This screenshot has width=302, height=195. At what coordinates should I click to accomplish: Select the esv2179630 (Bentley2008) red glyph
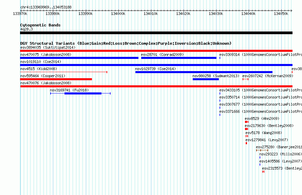point(246,129)
